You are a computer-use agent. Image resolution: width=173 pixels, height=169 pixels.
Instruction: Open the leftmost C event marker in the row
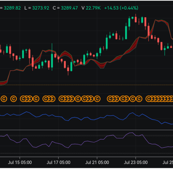point(4,99)
